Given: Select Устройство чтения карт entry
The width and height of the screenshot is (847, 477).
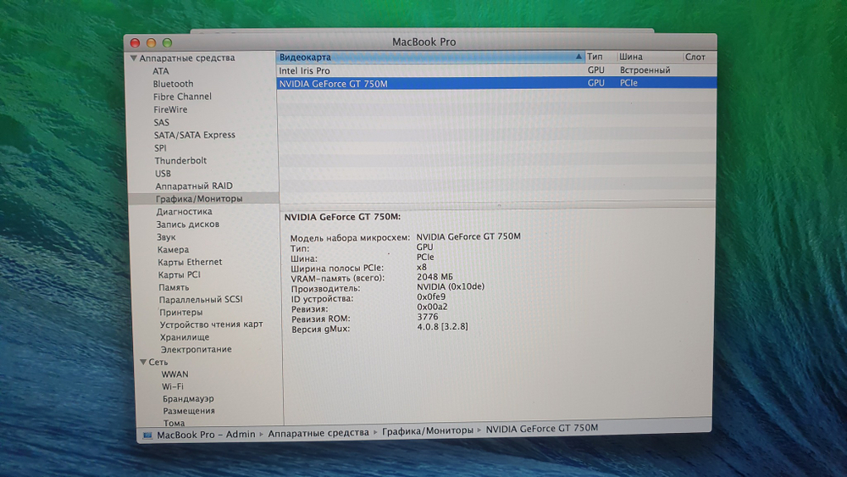Looking at the screenshot, I should click(x=211, y=324).
